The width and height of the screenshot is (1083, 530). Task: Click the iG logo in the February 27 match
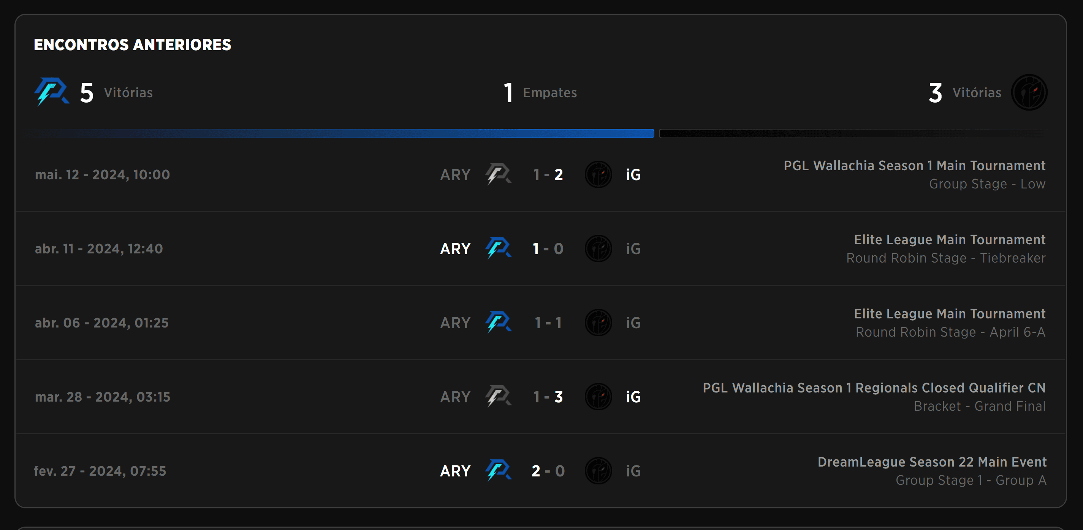click(x=598, y=471)
